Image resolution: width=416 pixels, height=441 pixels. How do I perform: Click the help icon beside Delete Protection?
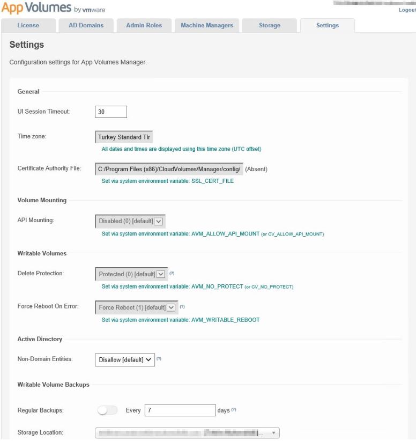[172, 273]
